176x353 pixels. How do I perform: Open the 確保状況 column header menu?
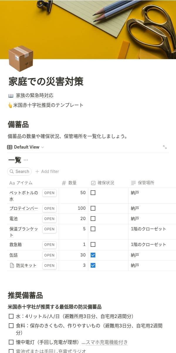(x=105, y=183)
